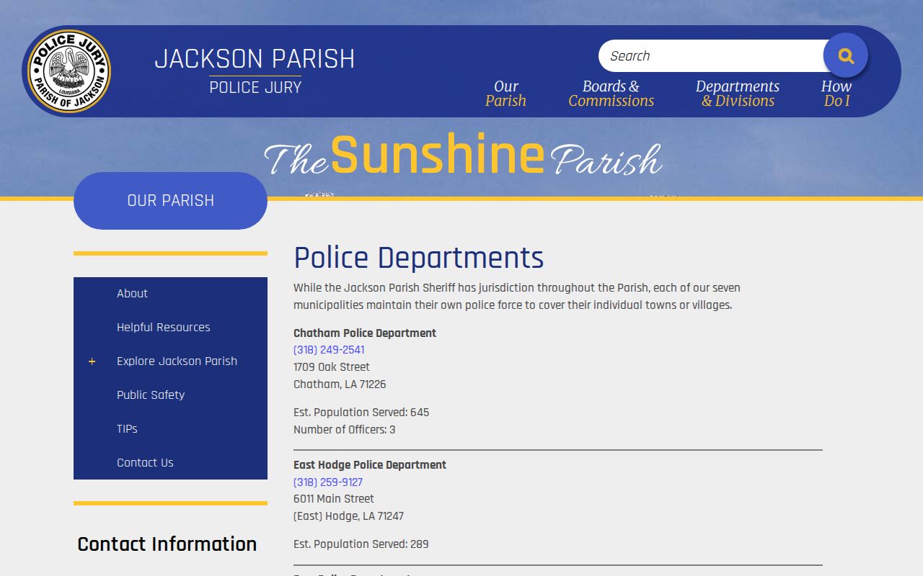Click the Police Departments heading
Screen dimensions: 923x576
tap(419, 258)
